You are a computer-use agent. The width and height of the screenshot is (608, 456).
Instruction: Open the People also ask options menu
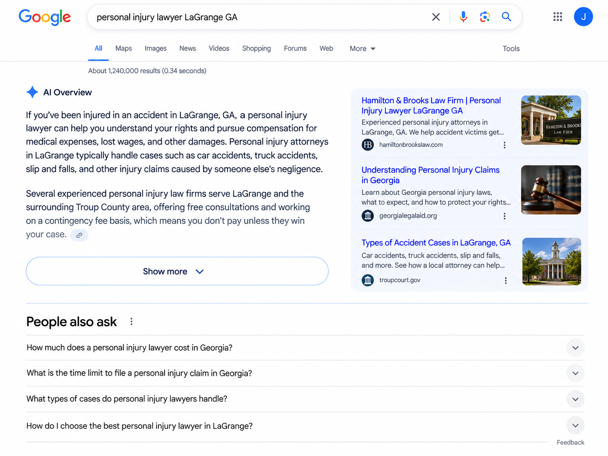point(131,322)
